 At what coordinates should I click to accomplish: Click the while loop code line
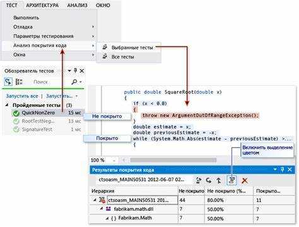[x=213, y=139]
